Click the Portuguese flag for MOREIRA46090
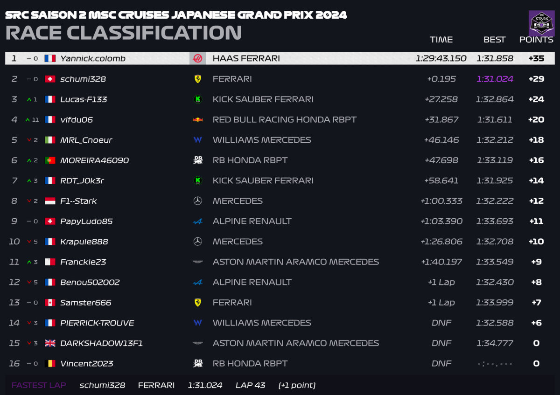Screen dimensions: 560x395 coord(50,160)
